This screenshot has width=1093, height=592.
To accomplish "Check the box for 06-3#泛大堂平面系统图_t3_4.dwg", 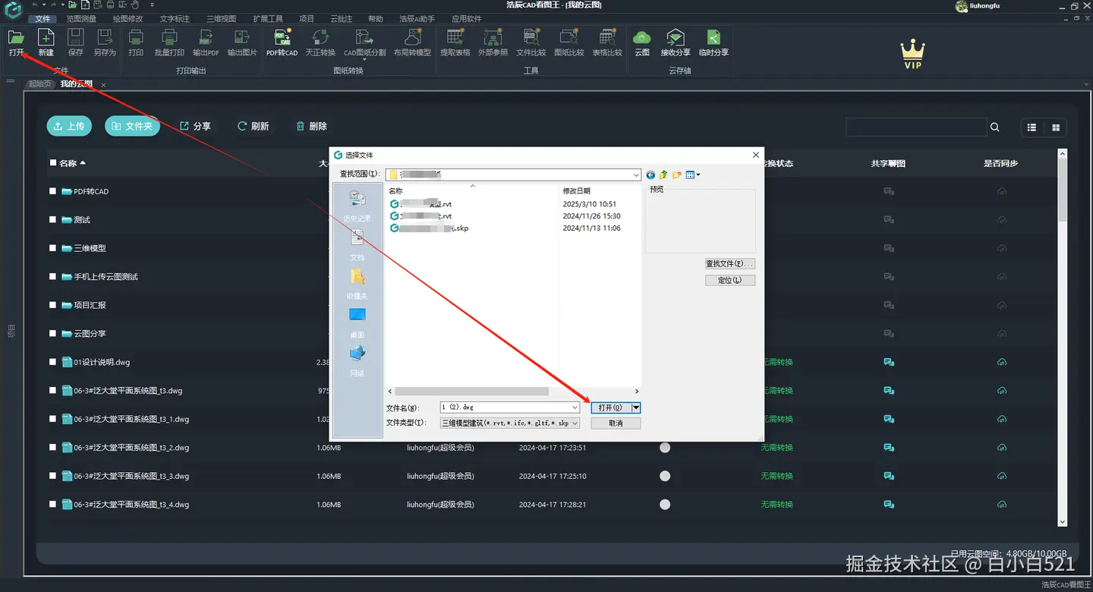I will [x=53, y=504].
